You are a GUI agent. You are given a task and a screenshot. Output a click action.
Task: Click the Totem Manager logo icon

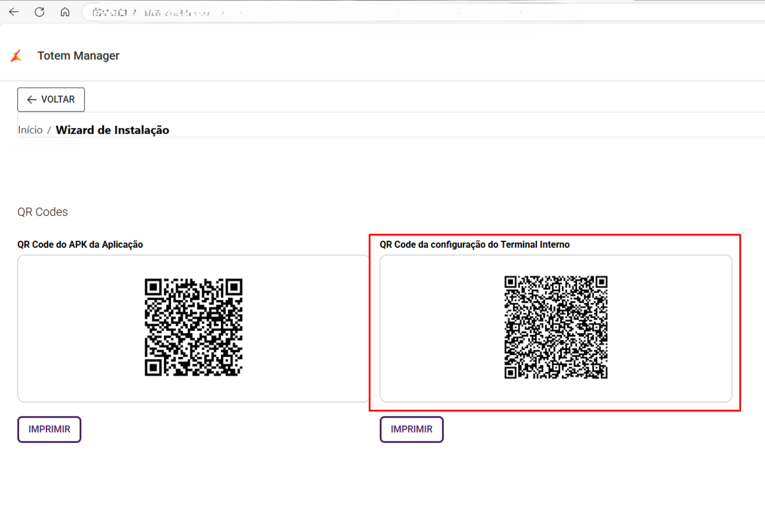[16, 56]
